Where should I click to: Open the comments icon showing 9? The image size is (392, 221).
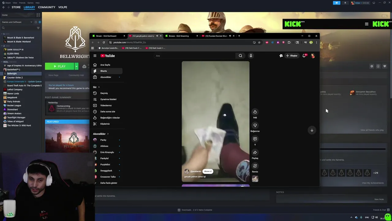tap(255, 139)
